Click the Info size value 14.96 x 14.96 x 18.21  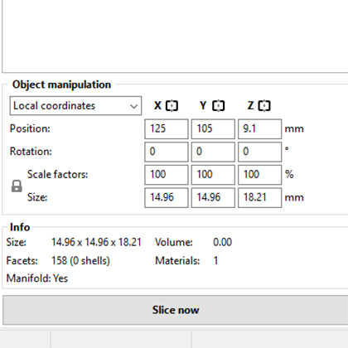(x=96, y=242)
